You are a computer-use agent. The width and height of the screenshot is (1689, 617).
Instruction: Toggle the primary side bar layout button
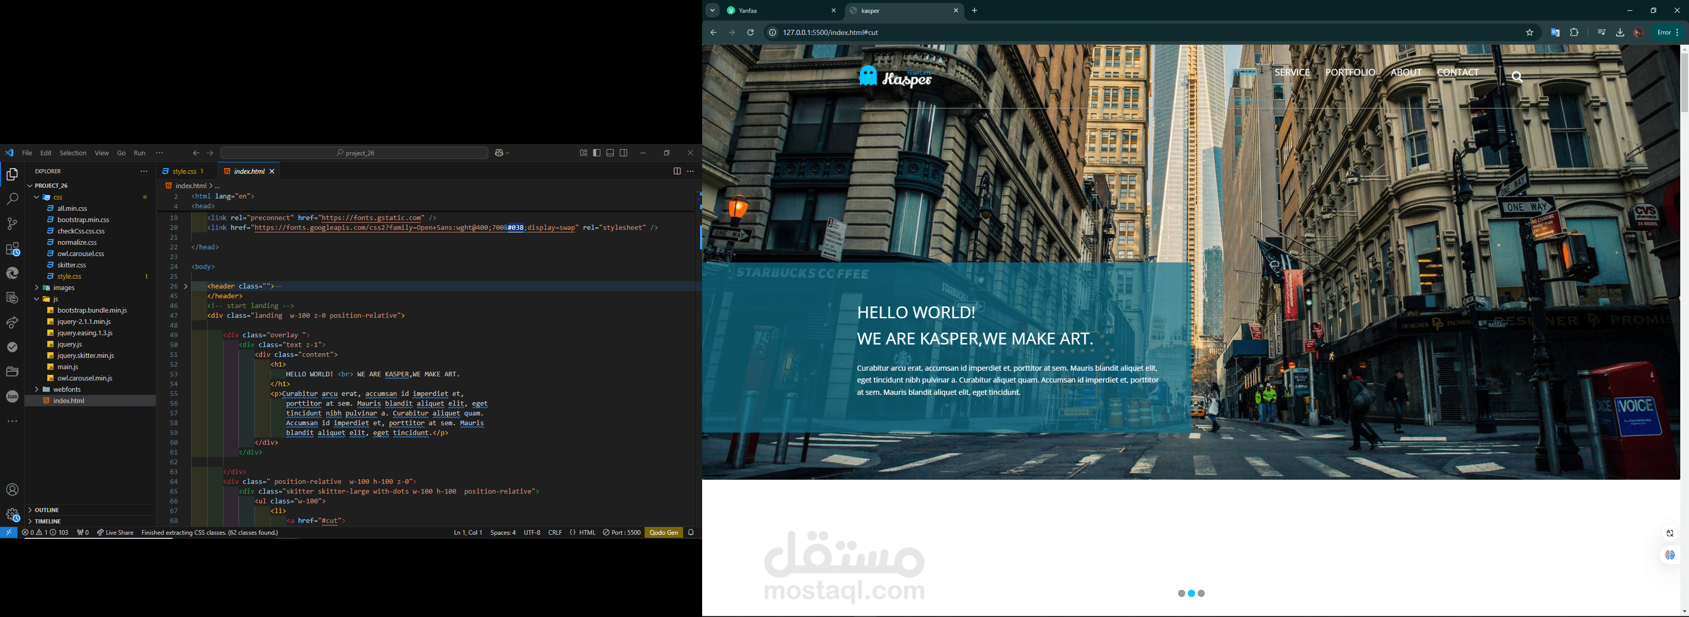pyautogui.click(x=597, y=153)
